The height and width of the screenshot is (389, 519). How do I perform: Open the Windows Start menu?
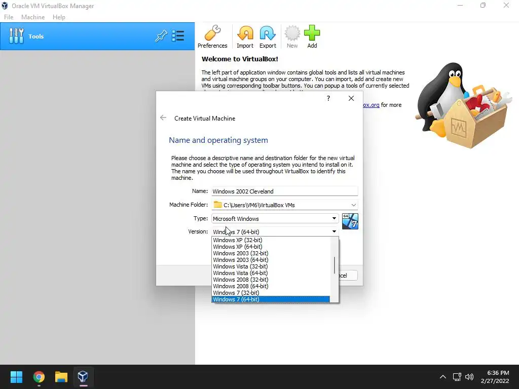click(16, 377)
